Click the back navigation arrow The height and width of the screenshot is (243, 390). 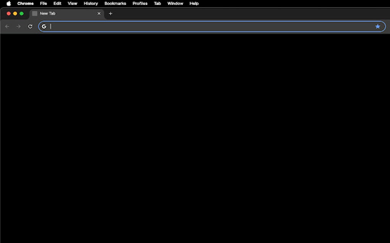click(7, 26)
